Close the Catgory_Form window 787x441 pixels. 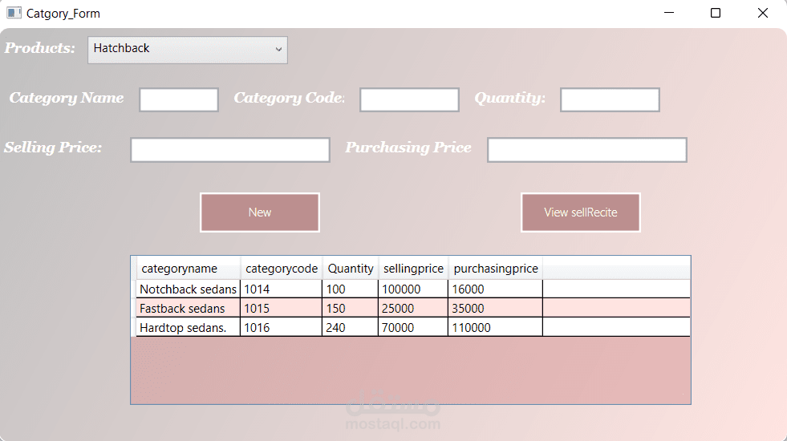pos(763,13)
